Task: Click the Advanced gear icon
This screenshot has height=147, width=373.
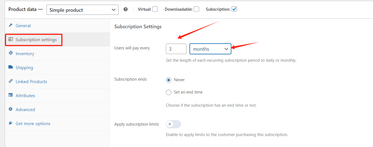Action: coord(11,109)
